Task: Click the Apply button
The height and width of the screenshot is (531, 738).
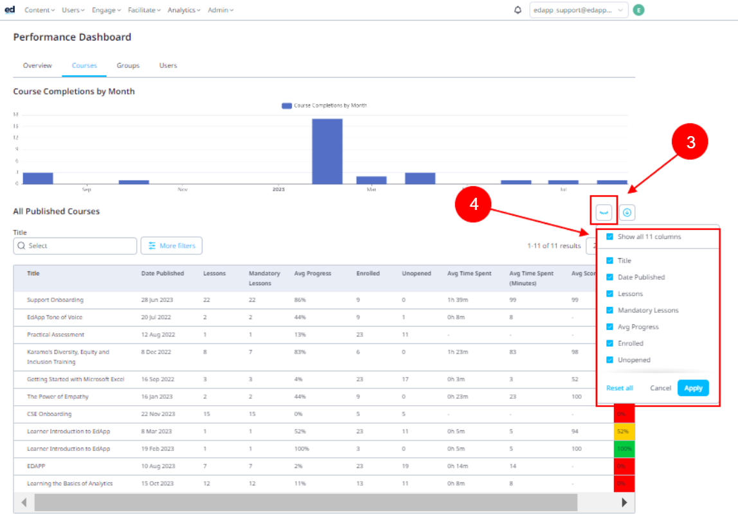Action: [693, 388]
